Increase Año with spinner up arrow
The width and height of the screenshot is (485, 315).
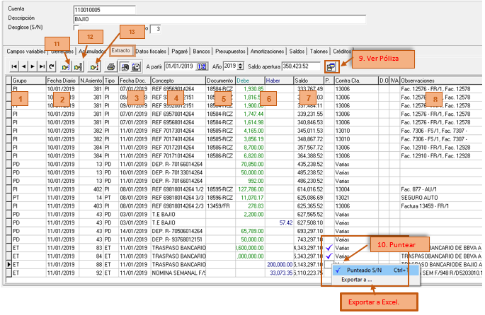[x=240, y=64]
